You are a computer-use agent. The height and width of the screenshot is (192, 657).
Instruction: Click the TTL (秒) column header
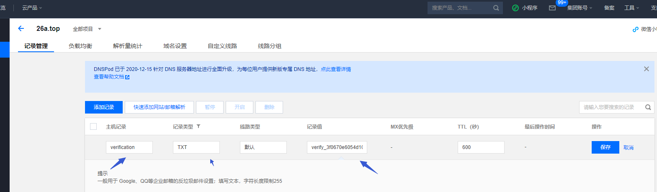click(x=468, y=127)
